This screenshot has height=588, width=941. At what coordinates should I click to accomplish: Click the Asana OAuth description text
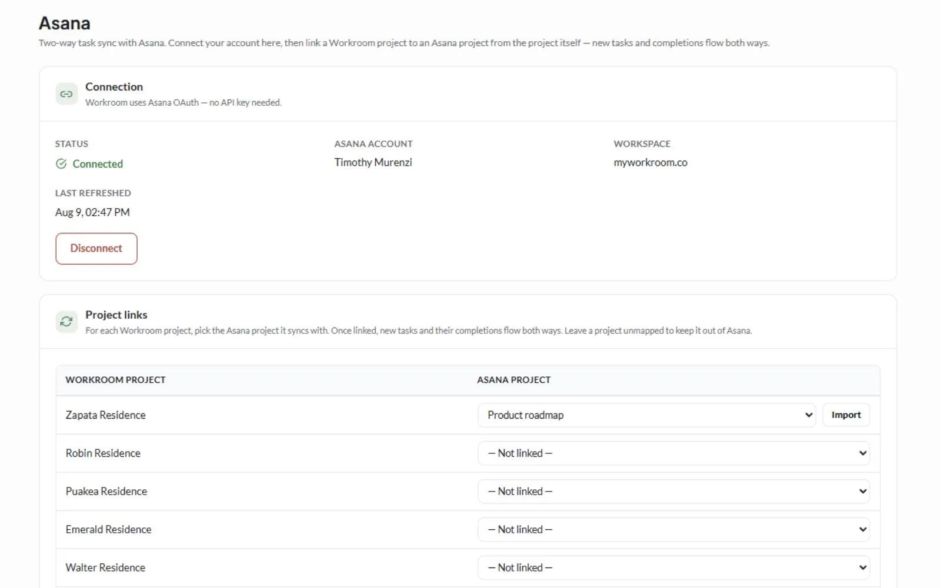183,103
